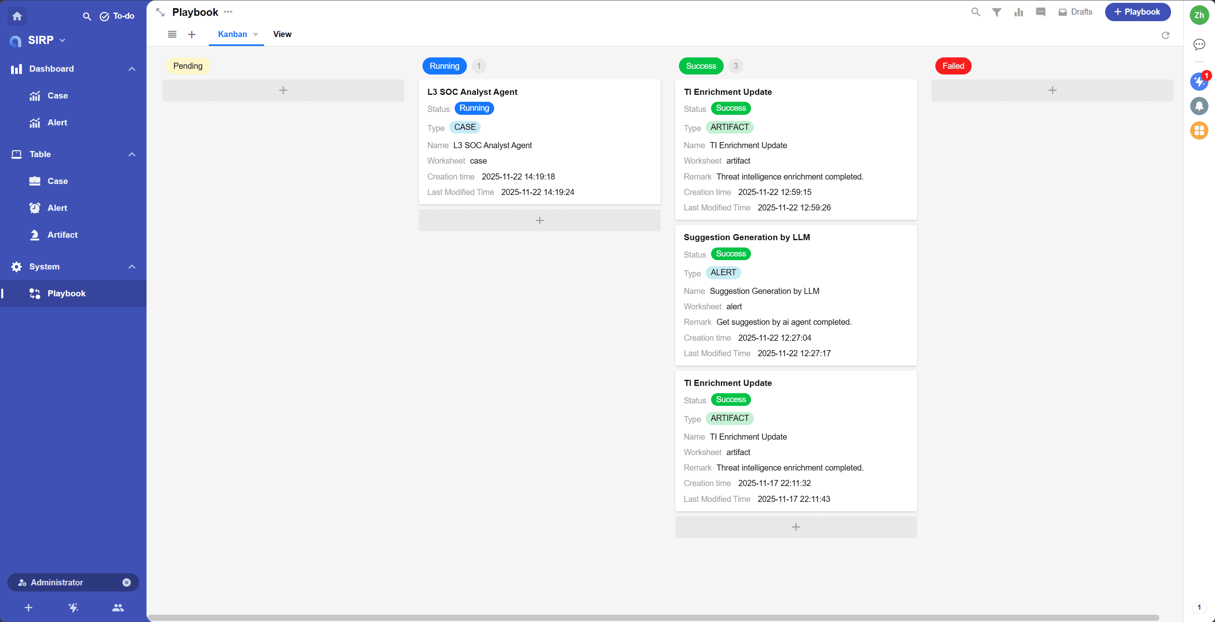Remove the Administrator role badge
The width and height of the screenshot is (1215, 622).
click(127, 582)
